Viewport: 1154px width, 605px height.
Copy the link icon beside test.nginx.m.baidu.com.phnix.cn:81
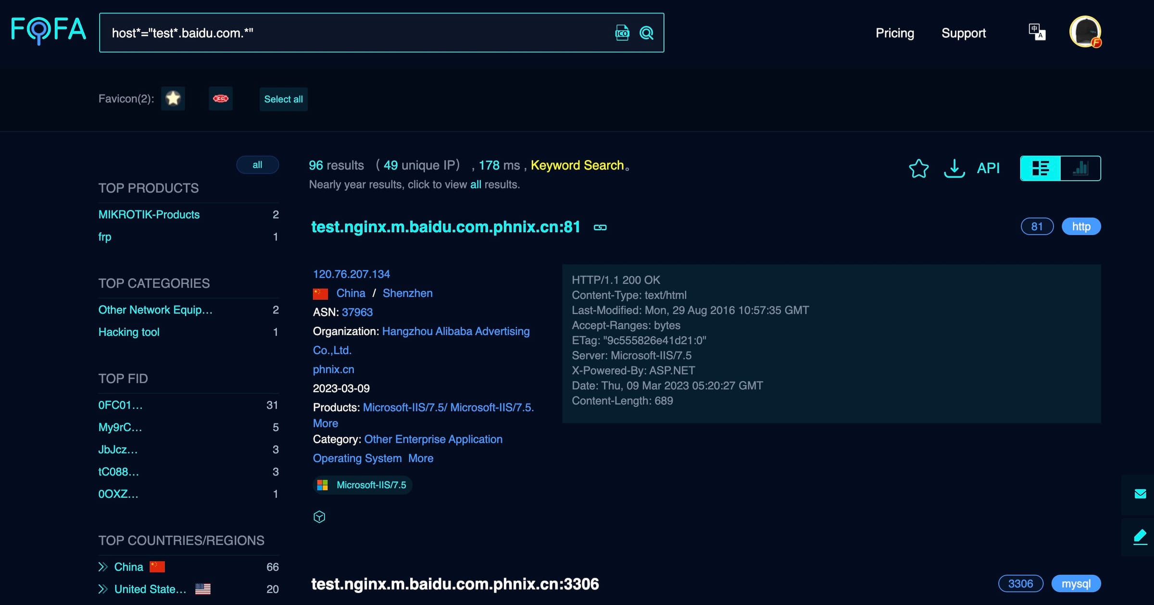(600, 227)
